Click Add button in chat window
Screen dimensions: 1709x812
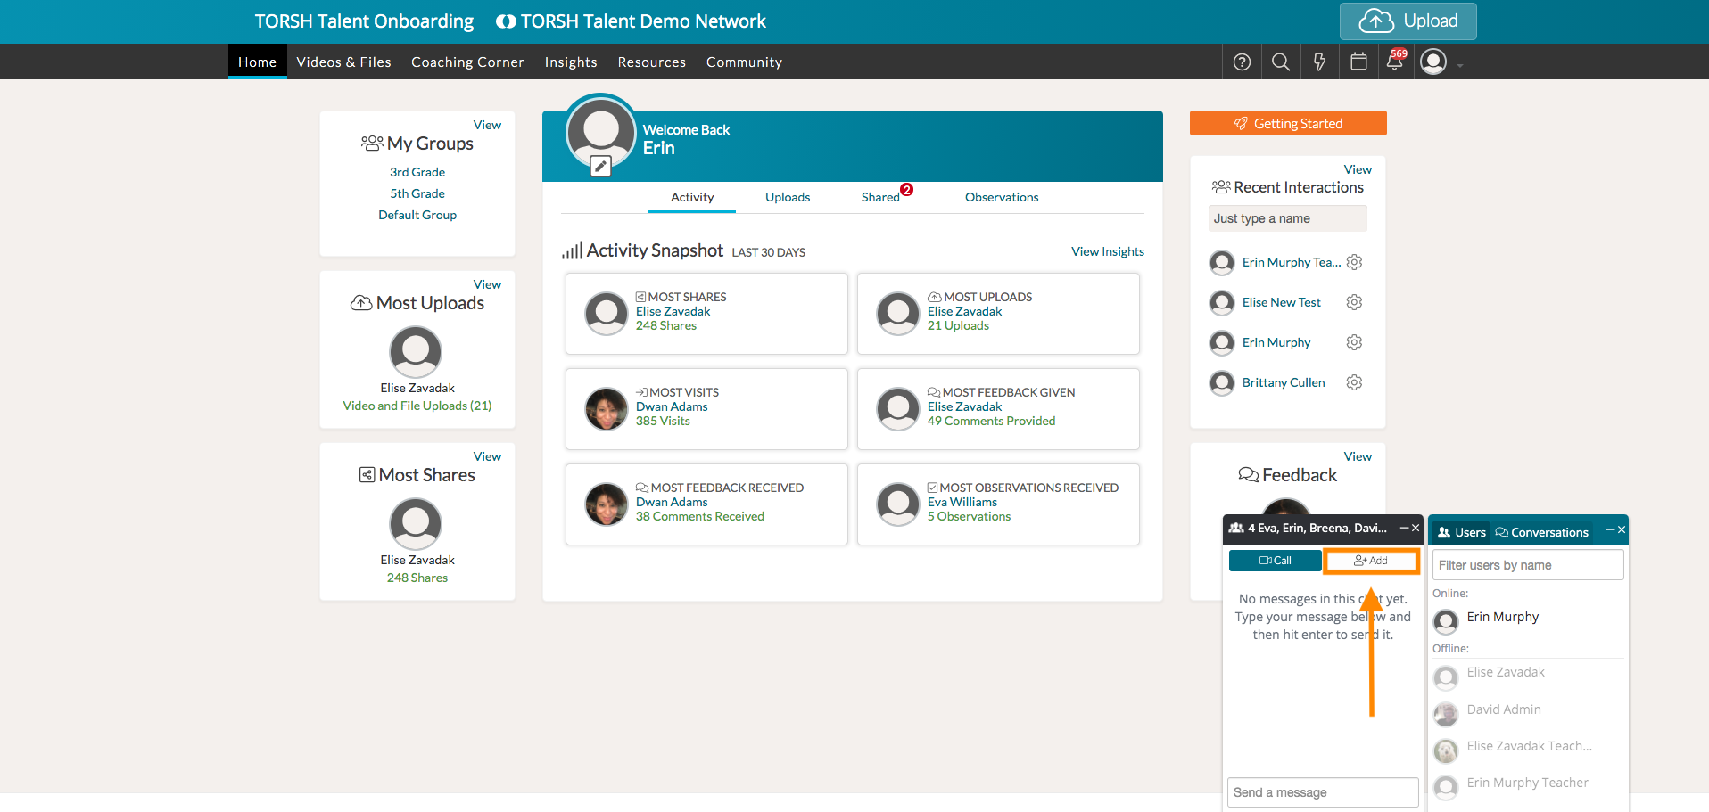[1371, 561]
